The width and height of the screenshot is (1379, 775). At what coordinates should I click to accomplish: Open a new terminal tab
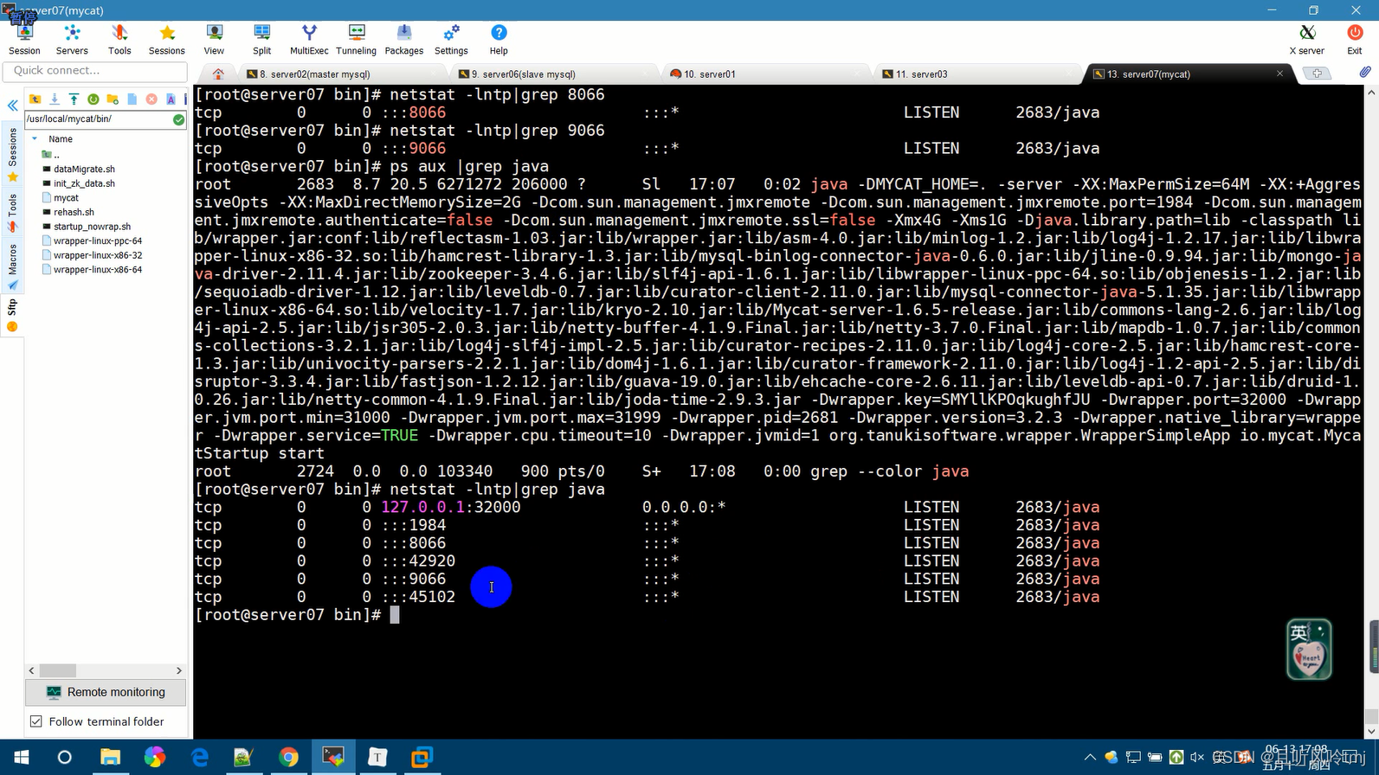tap(1317, 74)
